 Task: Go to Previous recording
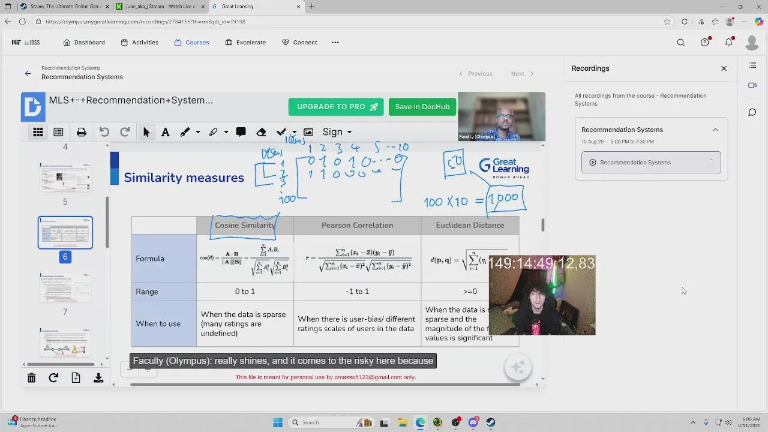pyautogui.click(x=476, y=73)
